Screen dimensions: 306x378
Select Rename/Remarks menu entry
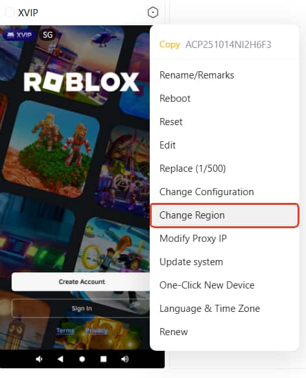224,75
